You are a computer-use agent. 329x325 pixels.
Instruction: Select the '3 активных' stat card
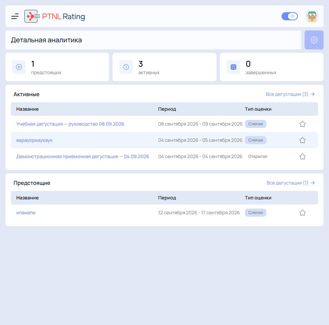click(165, 67)
